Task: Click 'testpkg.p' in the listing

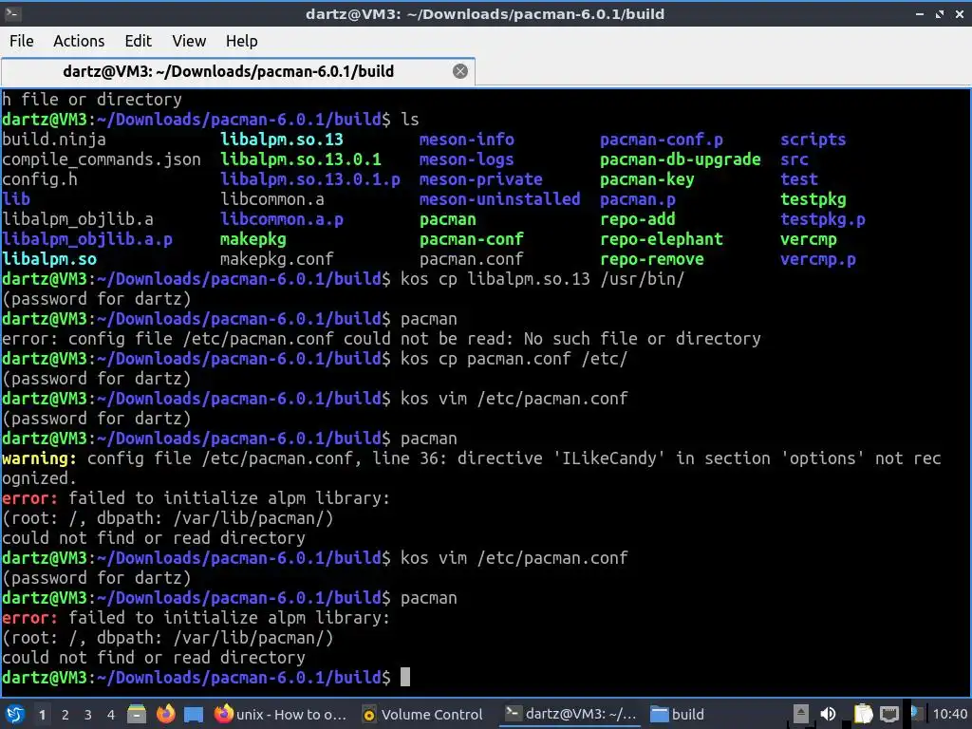Action: (823, 219)
